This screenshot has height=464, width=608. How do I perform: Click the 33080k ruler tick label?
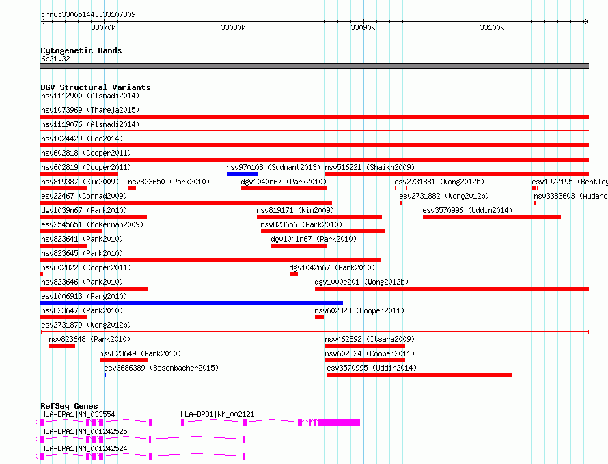[x=233, y=27]
